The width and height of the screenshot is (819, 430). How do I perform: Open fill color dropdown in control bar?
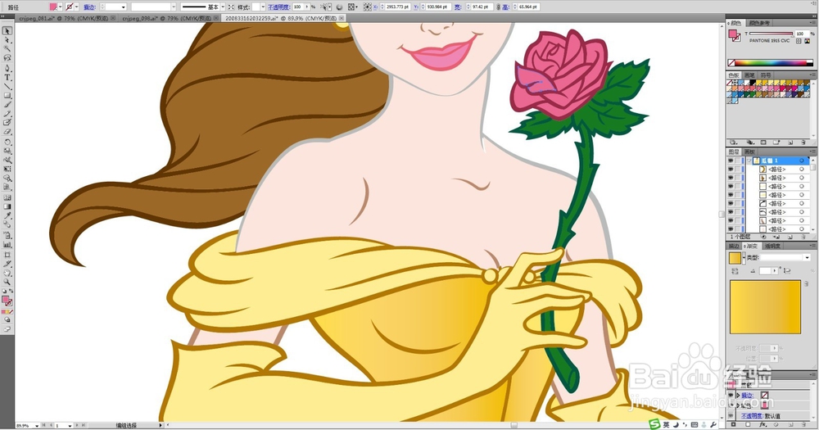coord(60,7)
